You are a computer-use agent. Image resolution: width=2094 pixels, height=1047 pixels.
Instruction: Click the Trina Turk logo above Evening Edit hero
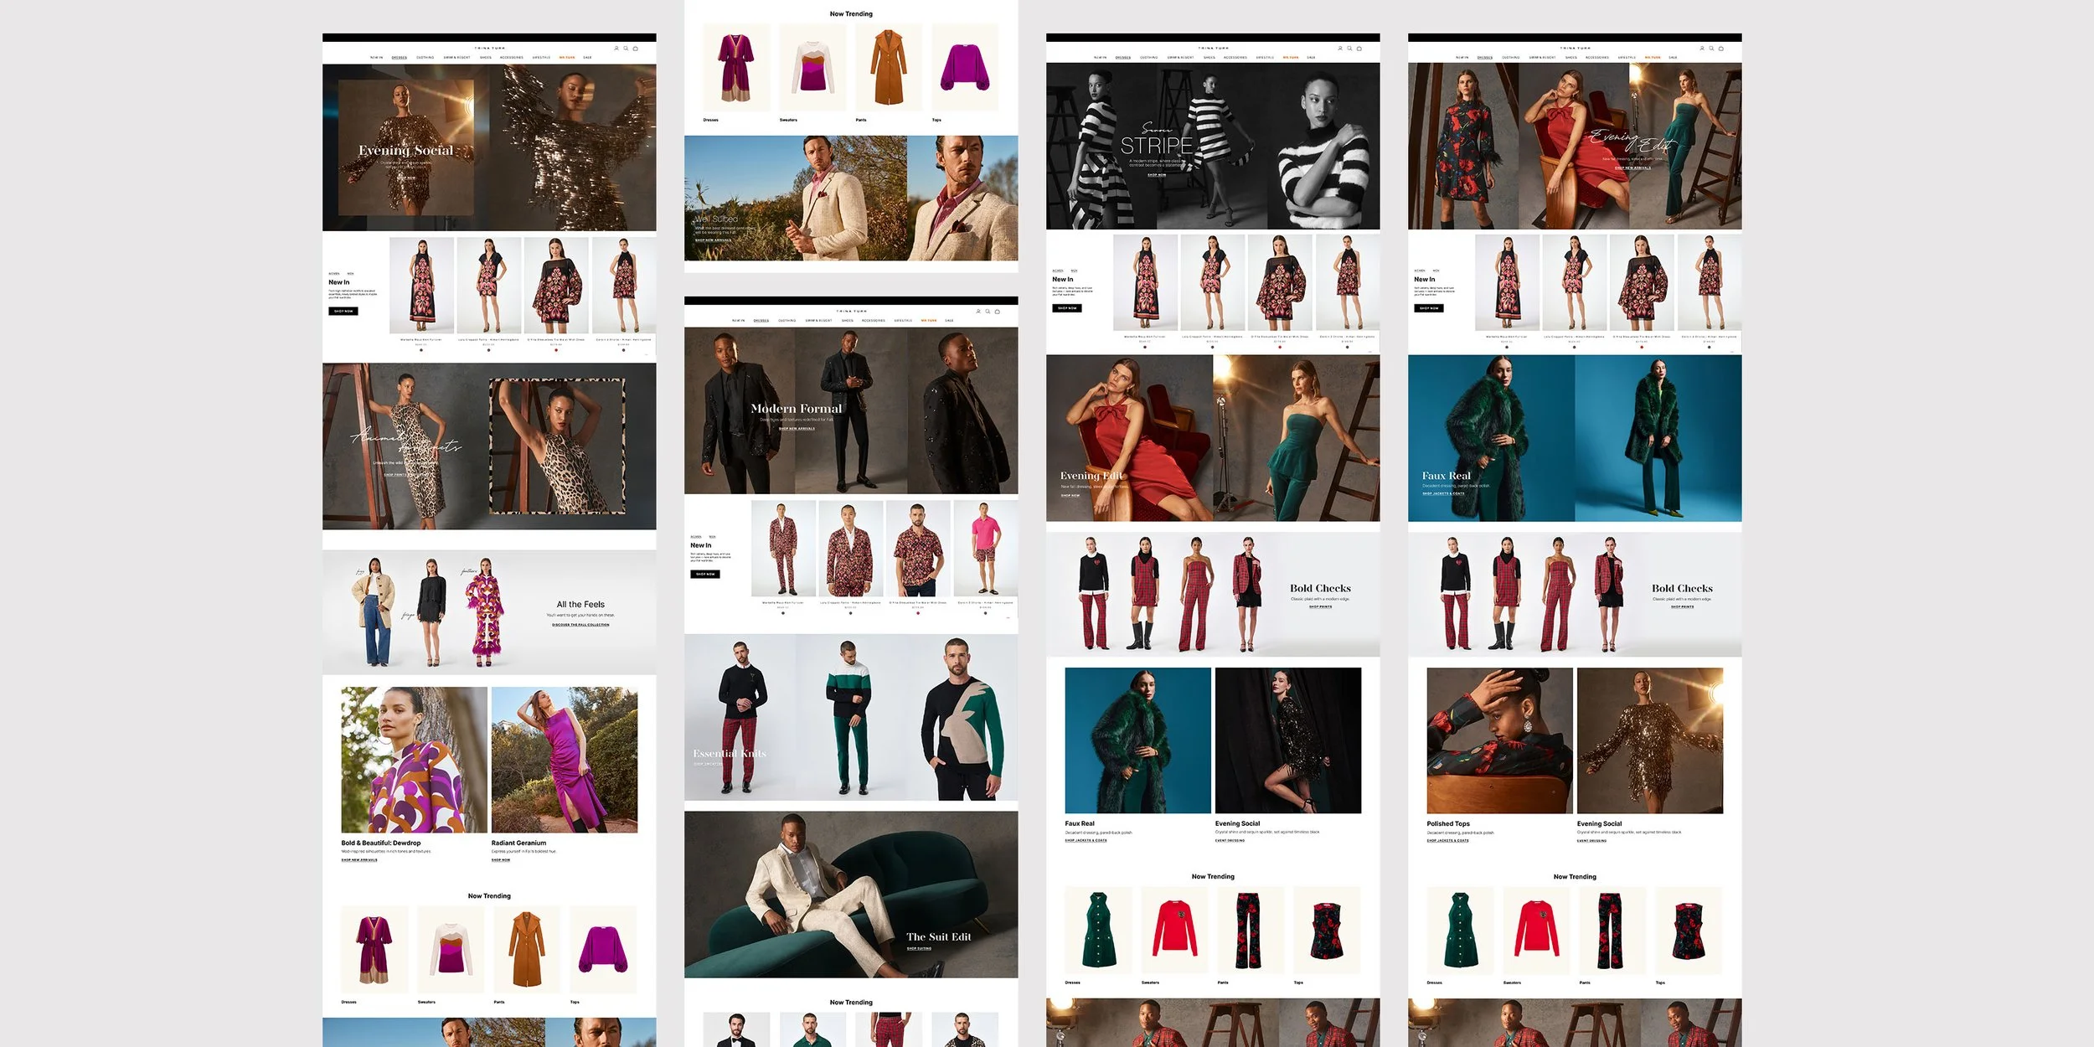click(x=1575, y=49)
